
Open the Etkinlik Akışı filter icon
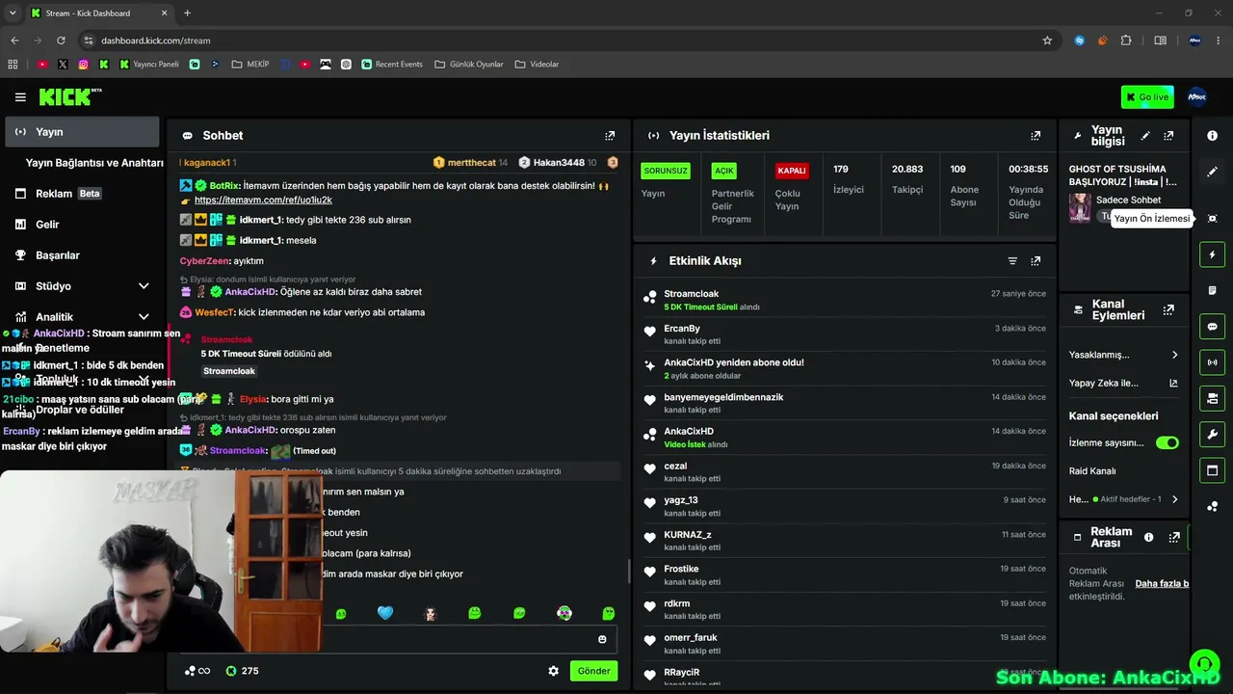[1012, 261]
